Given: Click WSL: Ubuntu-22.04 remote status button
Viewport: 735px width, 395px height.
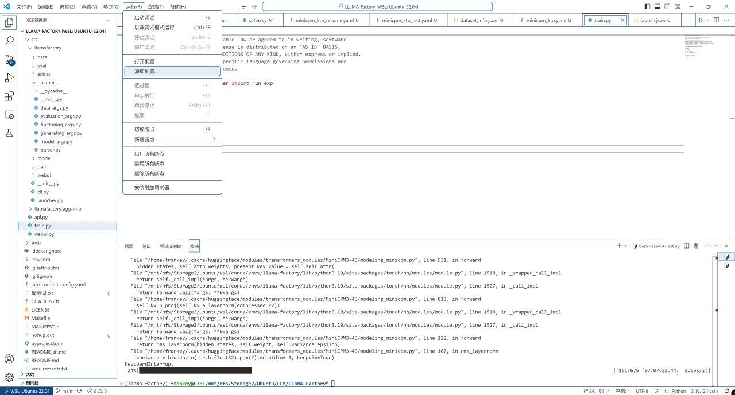Looking at the screenshot, I should [26, 390].
